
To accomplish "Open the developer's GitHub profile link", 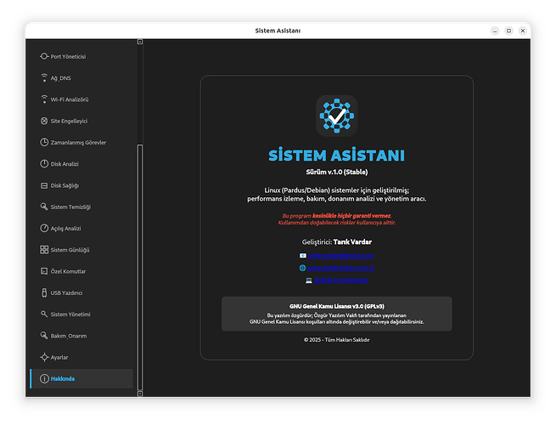I will pos(341,280).
